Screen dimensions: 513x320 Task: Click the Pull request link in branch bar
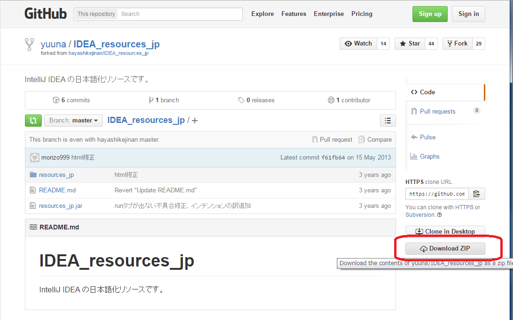tap(332, 139)
